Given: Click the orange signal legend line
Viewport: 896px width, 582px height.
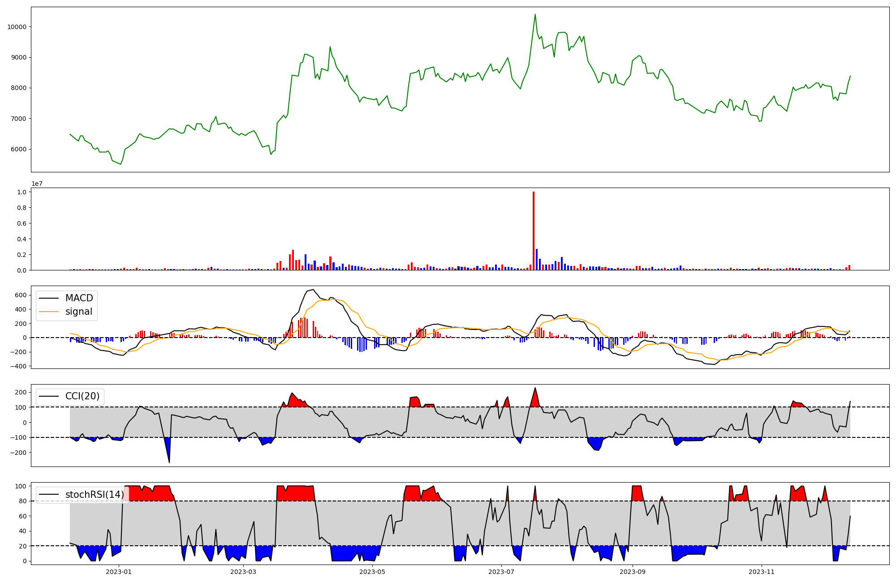Looking at the screenshot, I should 49,312.
